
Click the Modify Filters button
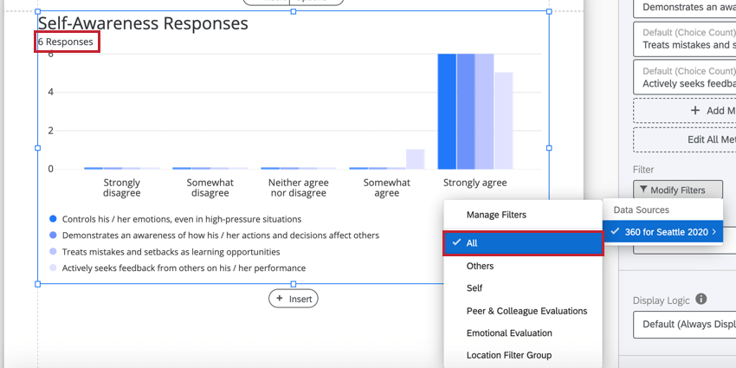coord(678,190)
